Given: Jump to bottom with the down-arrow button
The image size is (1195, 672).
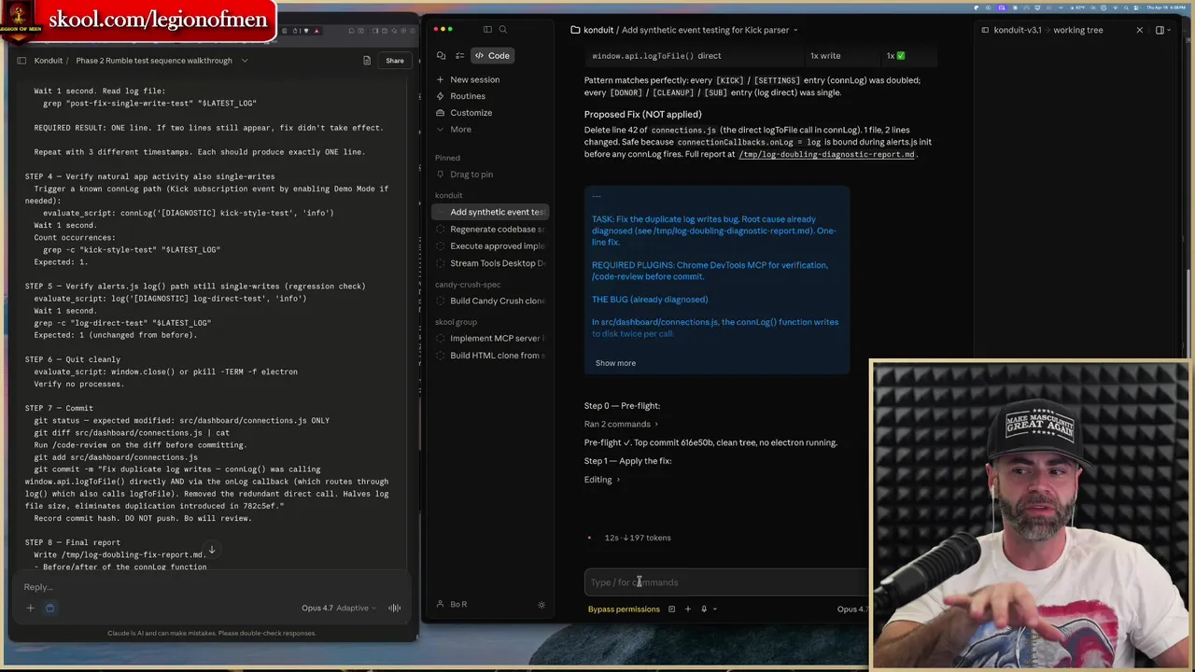Looking at the screenshot, I should pyautogui.click(x=212, y=551).
